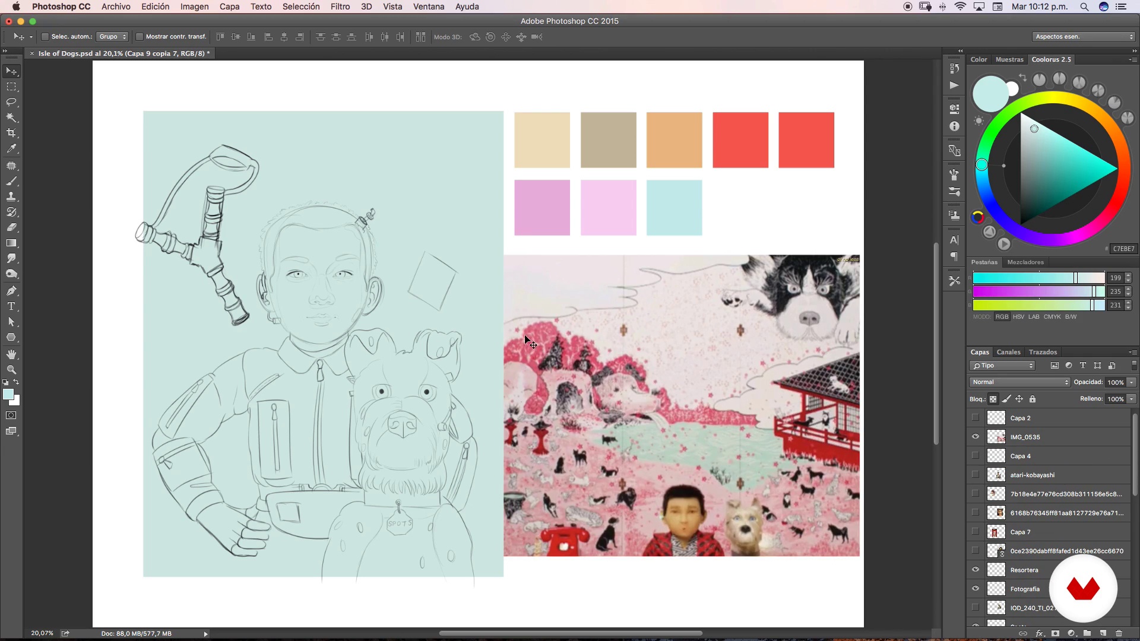1140x641 pixels.
Task: Select the Gradient tool
Action: pyautogui.click(x=11, y=243)
